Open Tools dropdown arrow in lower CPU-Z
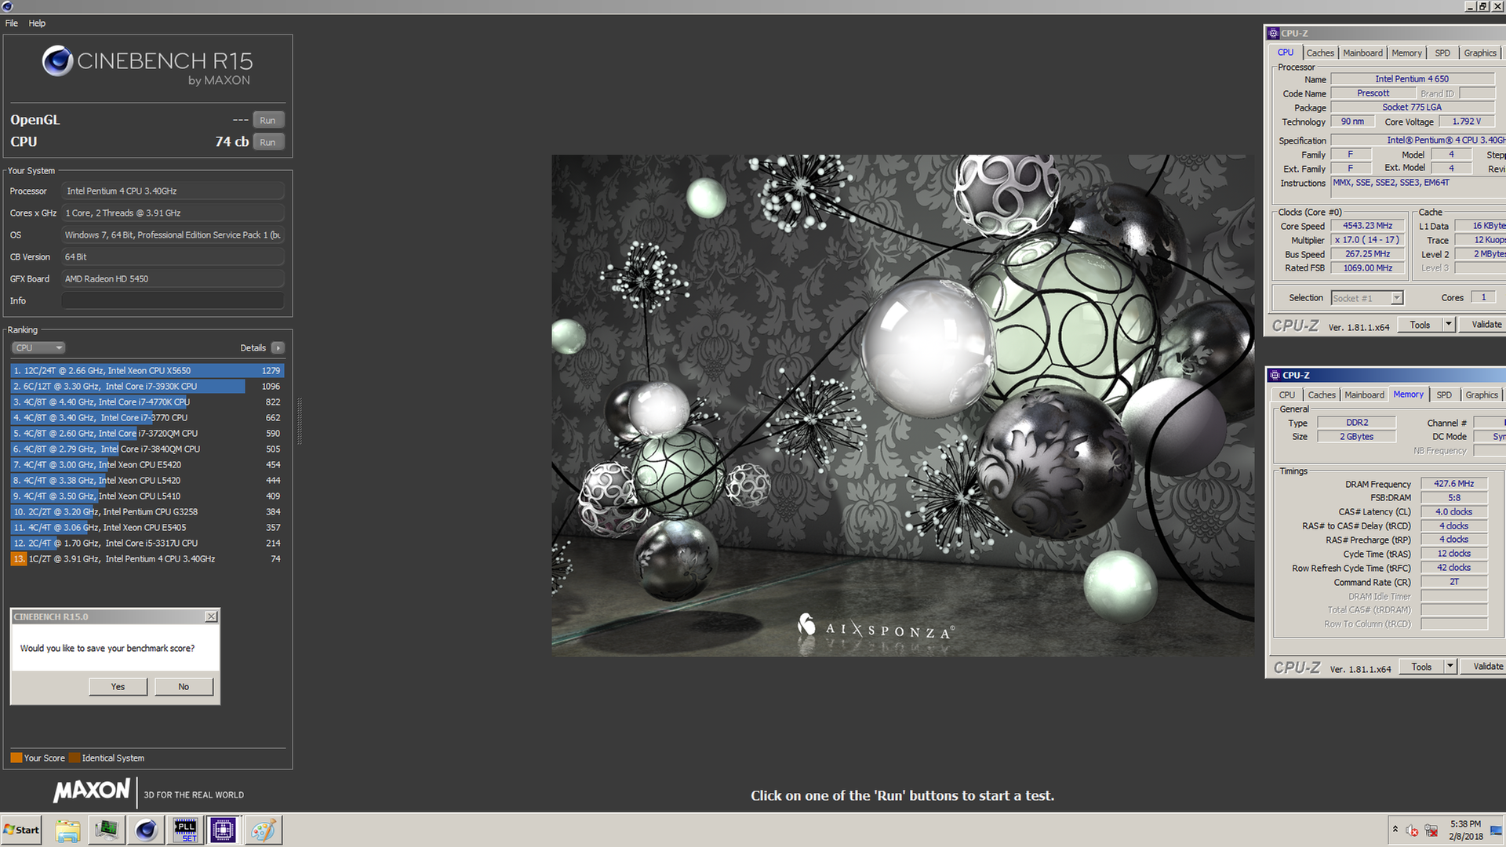The width and height of the screenshot is (1506, 847). pos(1450,667)
